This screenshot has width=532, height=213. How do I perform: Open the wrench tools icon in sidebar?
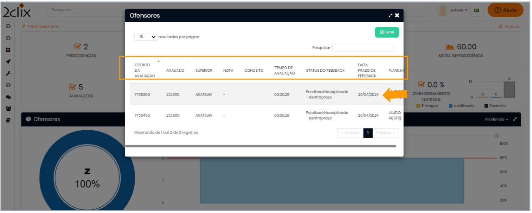click(x=8, y=73)
